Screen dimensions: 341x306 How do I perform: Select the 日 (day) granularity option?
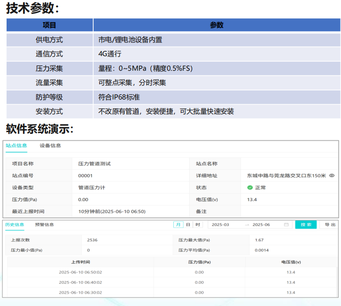tap(188, 225)
